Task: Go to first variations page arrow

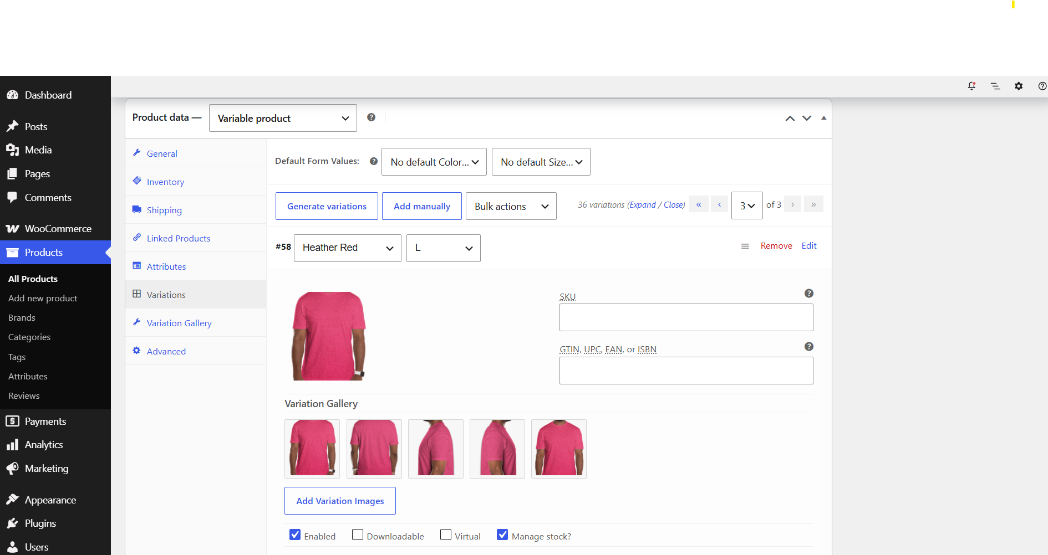Action: (x=699, y=204)
